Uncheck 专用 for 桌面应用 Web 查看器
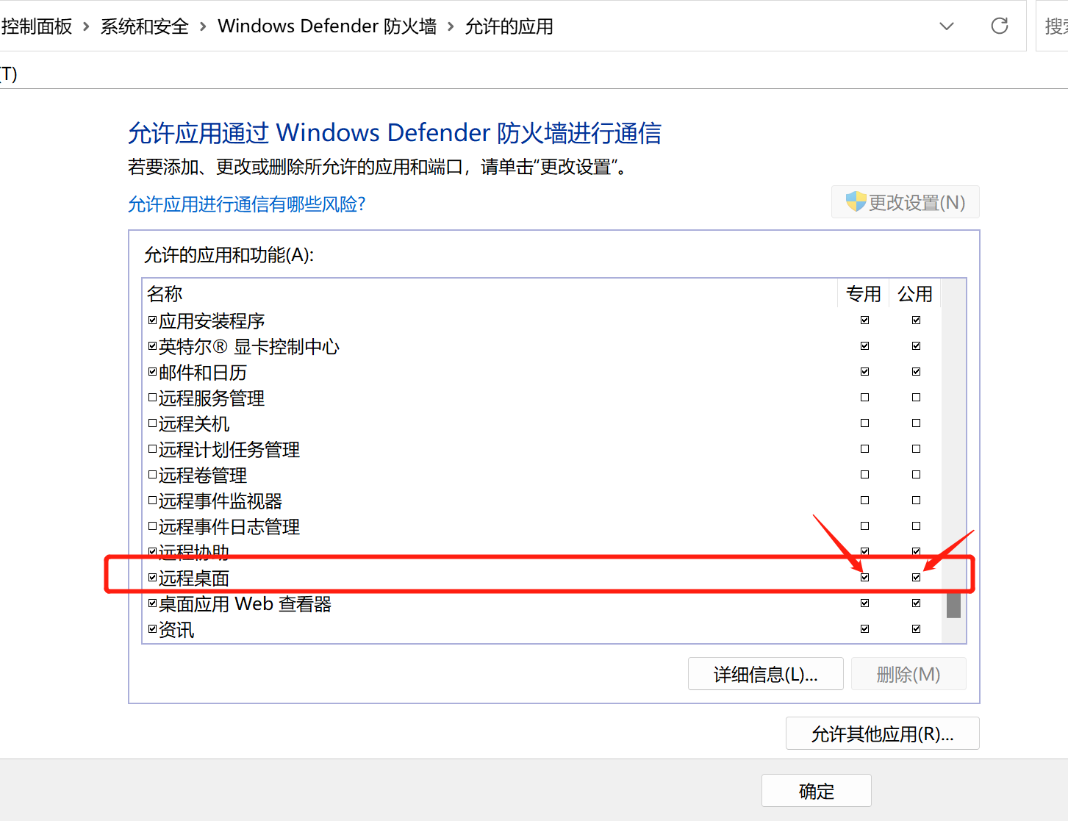This screenshot has height=821, width=1068. (864, 603)
